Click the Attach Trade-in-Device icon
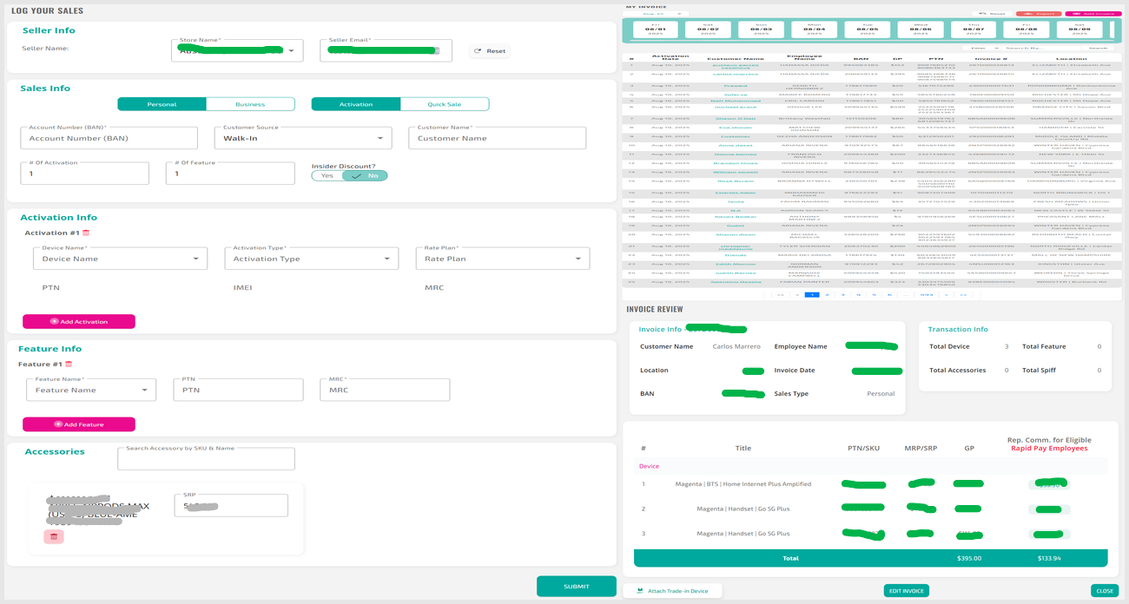The height and width of the screenshot is (604, 1129). [x=640, y=591]
